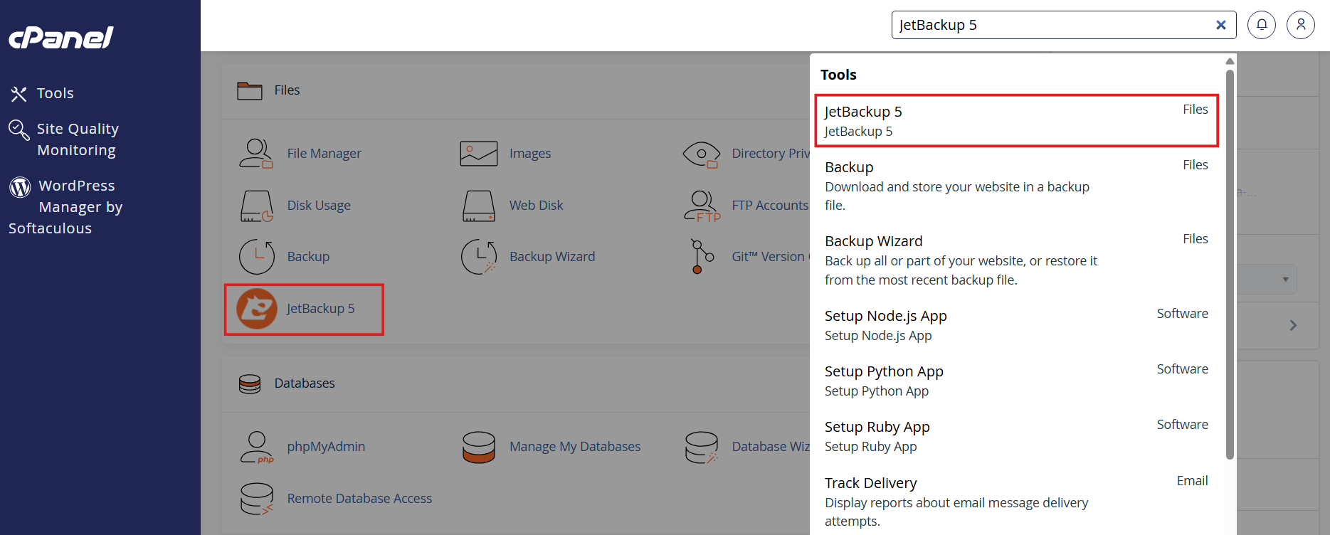
Task: Click the scrollbar up arrow in results
Action: tap(1230, 61)
